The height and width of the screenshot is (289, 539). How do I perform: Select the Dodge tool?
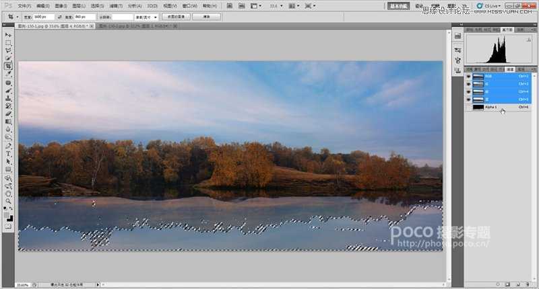point(8,137)
